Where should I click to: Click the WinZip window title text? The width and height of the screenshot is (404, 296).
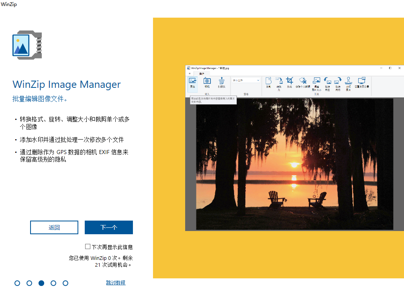pos(9,4)
